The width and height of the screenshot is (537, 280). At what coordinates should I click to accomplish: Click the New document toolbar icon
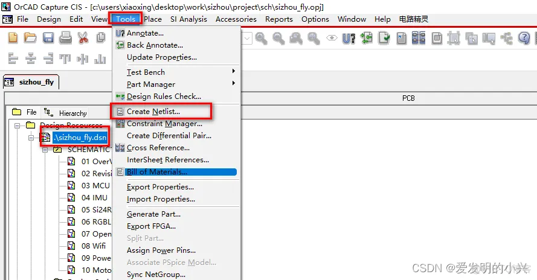pyautogui.click(x=13, y=37)
